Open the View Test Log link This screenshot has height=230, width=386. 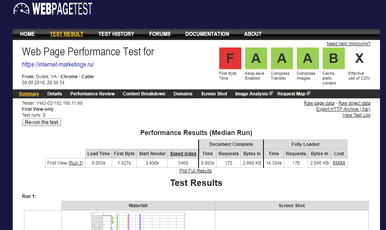[356, 115]
